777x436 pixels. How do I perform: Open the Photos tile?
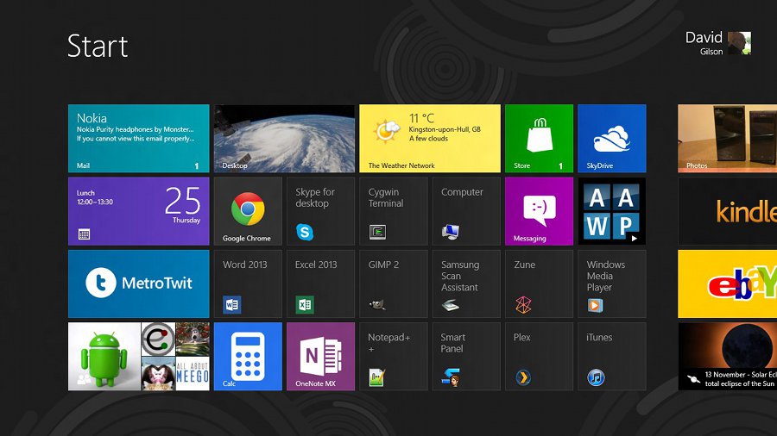[728, 139]
